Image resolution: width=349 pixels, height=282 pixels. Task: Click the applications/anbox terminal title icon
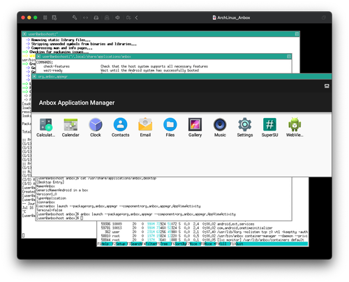38,57
